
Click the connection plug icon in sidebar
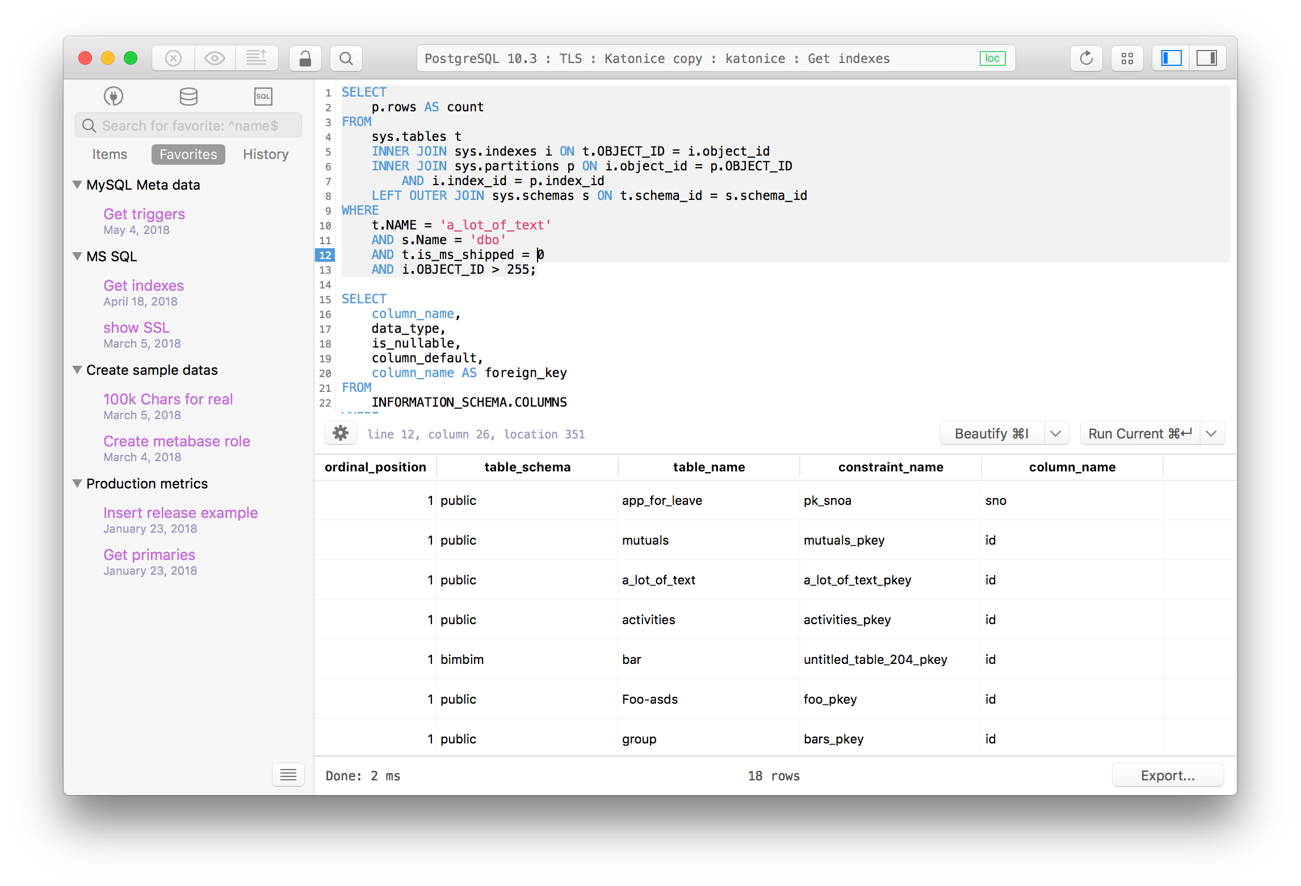(114, 96)
